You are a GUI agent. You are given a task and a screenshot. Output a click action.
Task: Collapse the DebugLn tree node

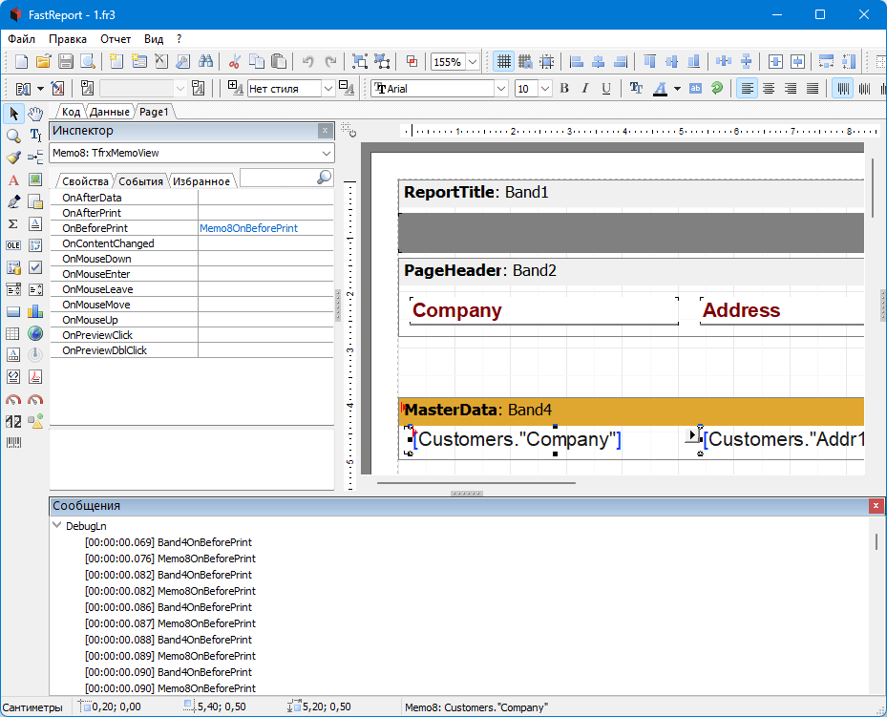tap(57, 526)
